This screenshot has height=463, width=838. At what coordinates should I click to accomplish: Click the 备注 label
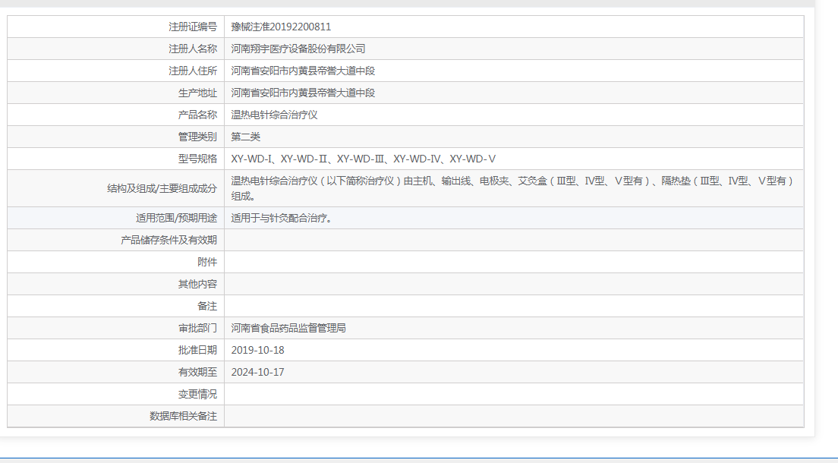coord(207,307)
